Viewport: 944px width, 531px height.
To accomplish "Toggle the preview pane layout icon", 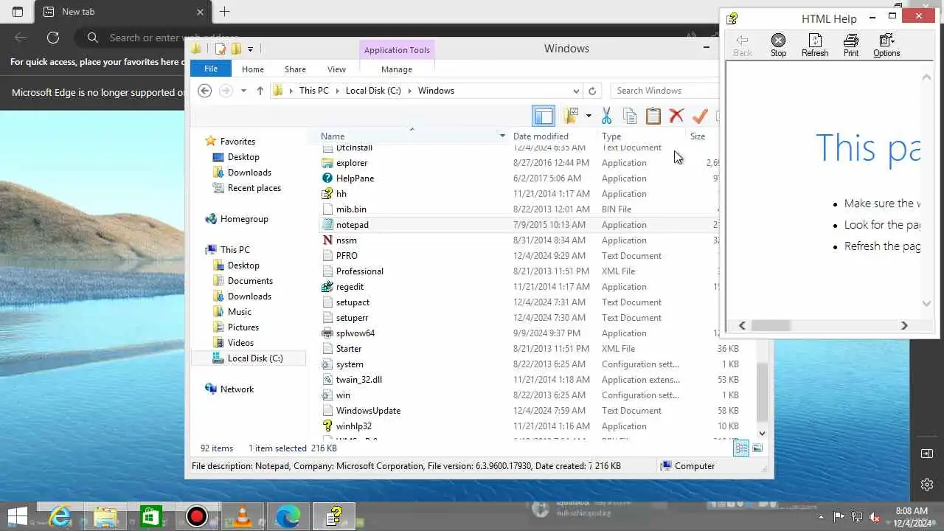I will pos(544,116).
